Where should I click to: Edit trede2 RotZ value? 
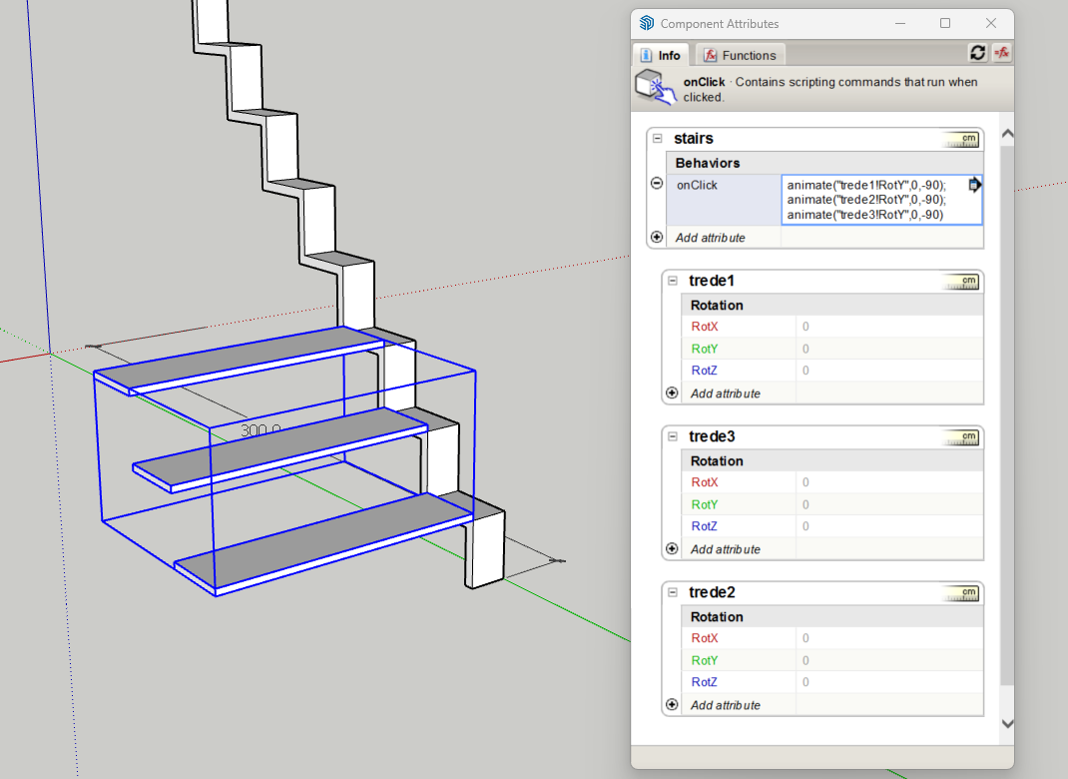[889, 682]
